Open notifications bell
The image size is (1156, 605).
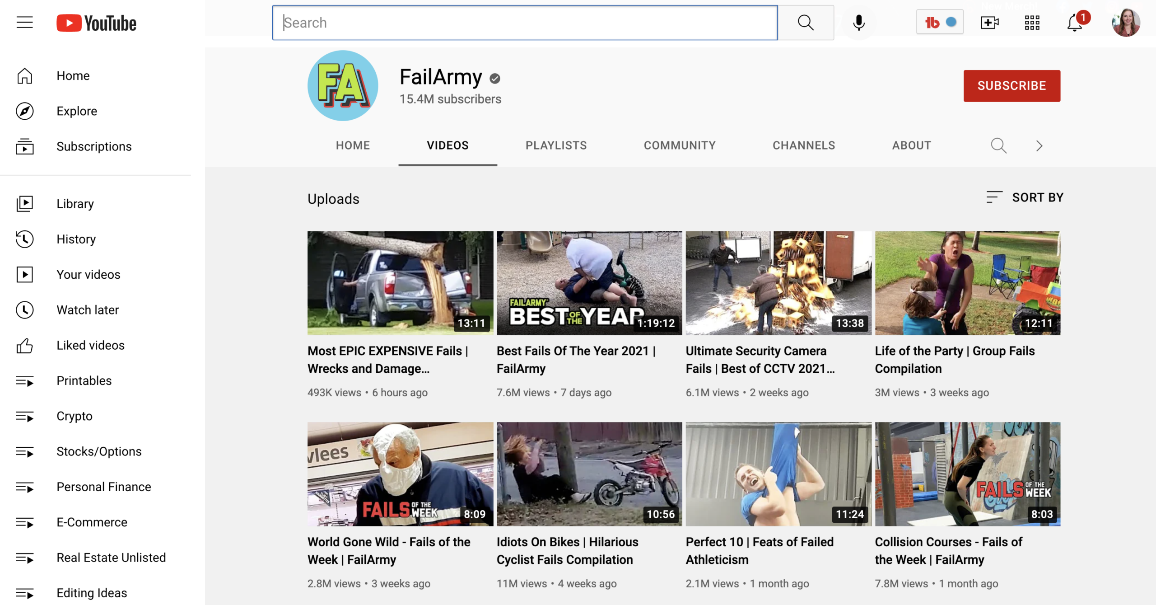[x=1075, y=23]
